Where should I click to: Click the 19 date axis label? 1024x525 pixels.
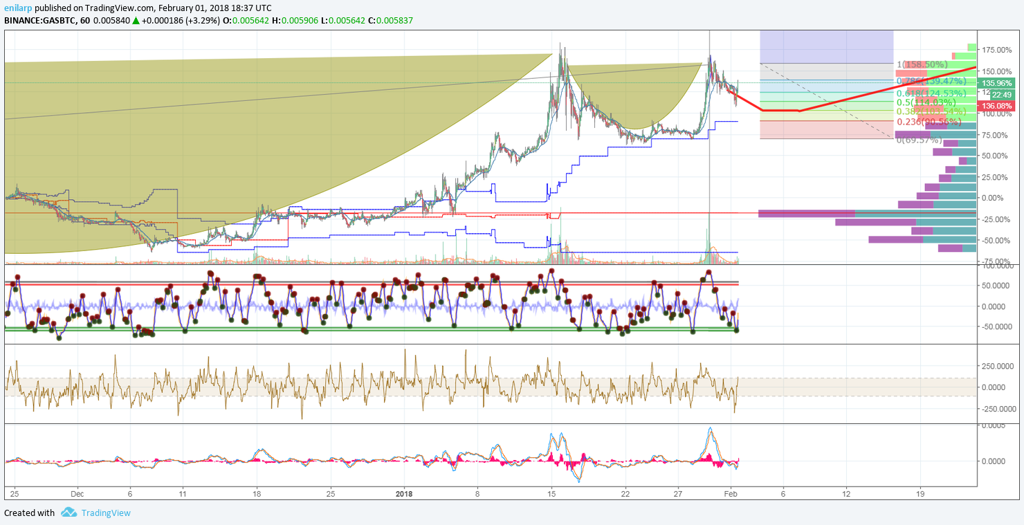(x=921, y=495)
